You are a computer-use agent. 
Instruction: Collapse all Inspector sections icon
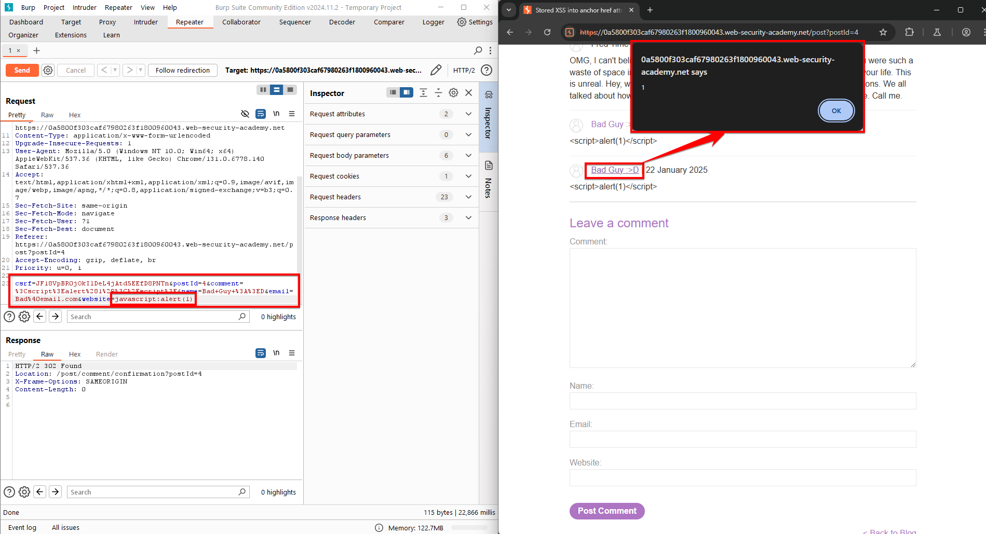click(438, 92)
